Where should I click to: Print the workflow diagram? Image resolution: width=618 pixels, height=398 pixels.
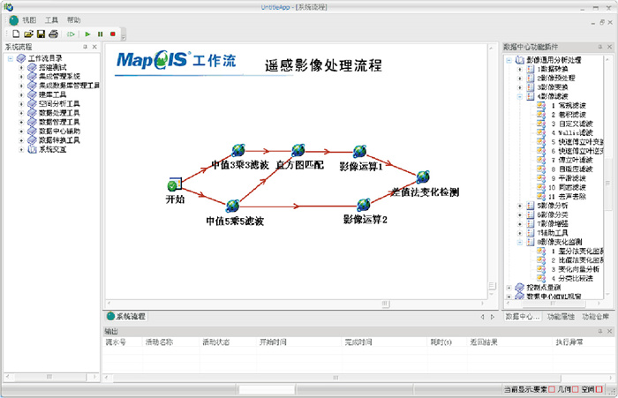tap(54, 34)
